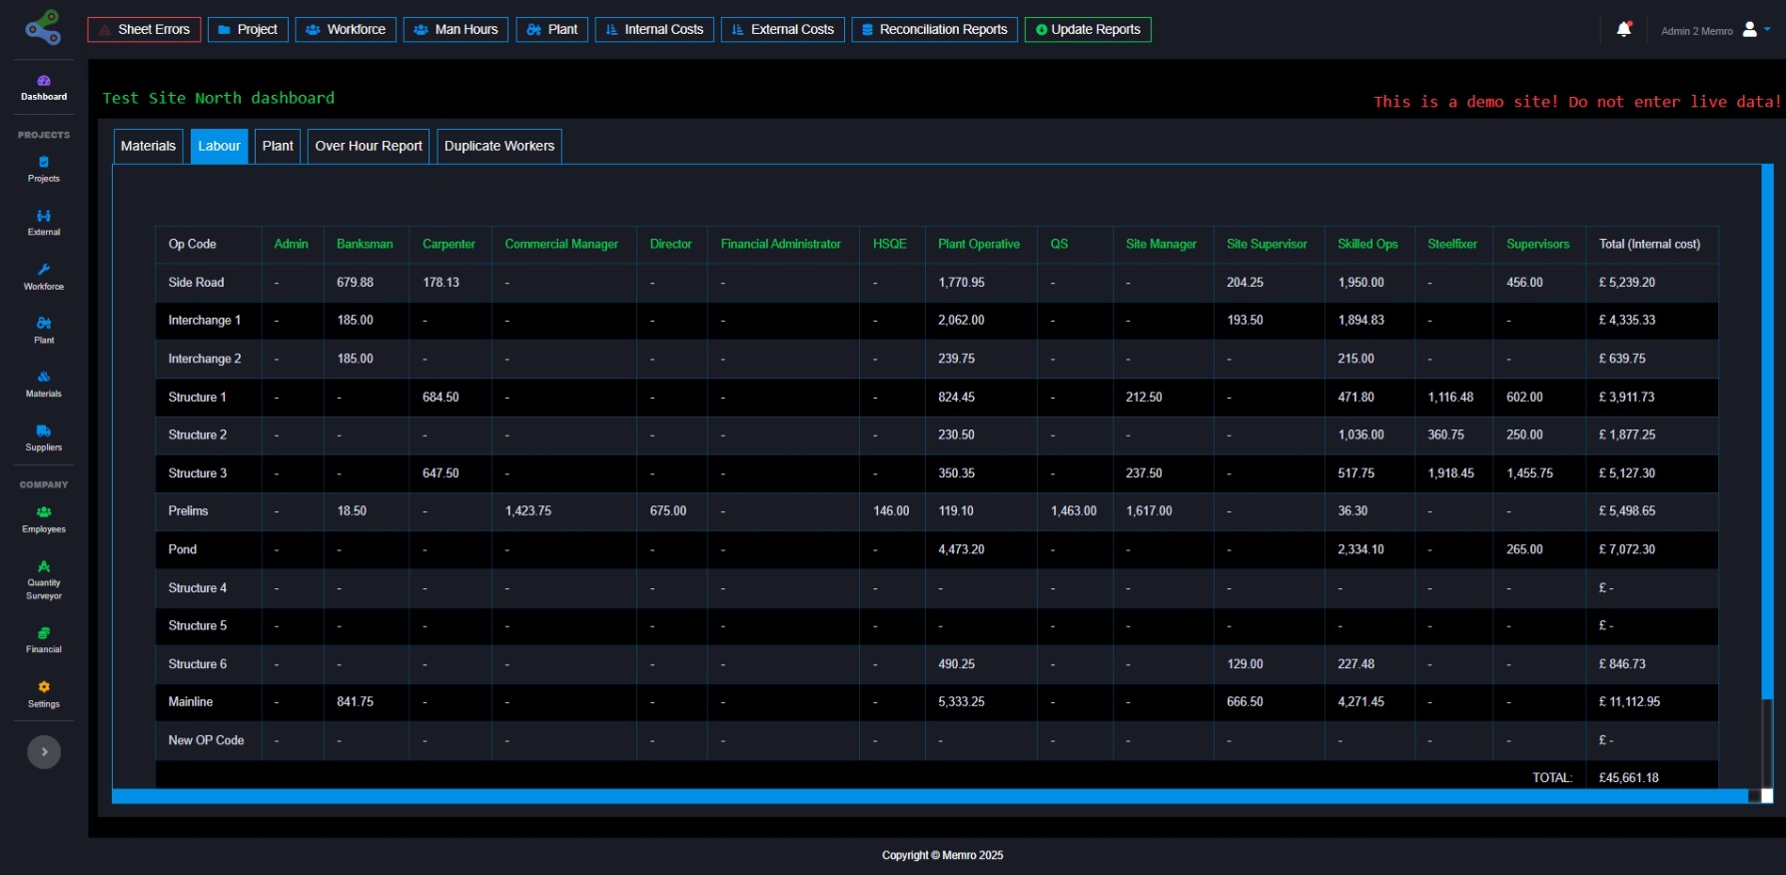1786x875 pixels.
Task: Click Structure 3 Steelfixer value 1,918.45
Action: click(1450, 473)
